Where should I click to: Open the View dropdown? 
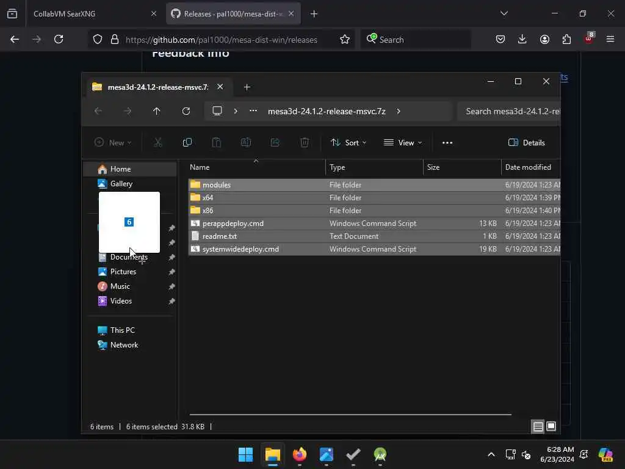coord(403,143)
